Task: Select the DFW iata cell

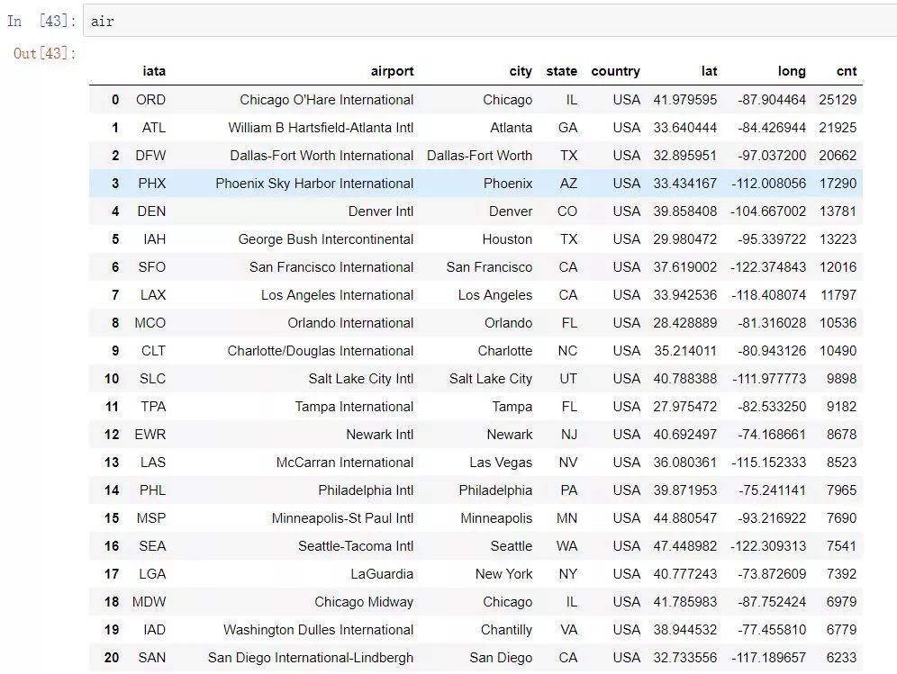Action: coord(150,156)
